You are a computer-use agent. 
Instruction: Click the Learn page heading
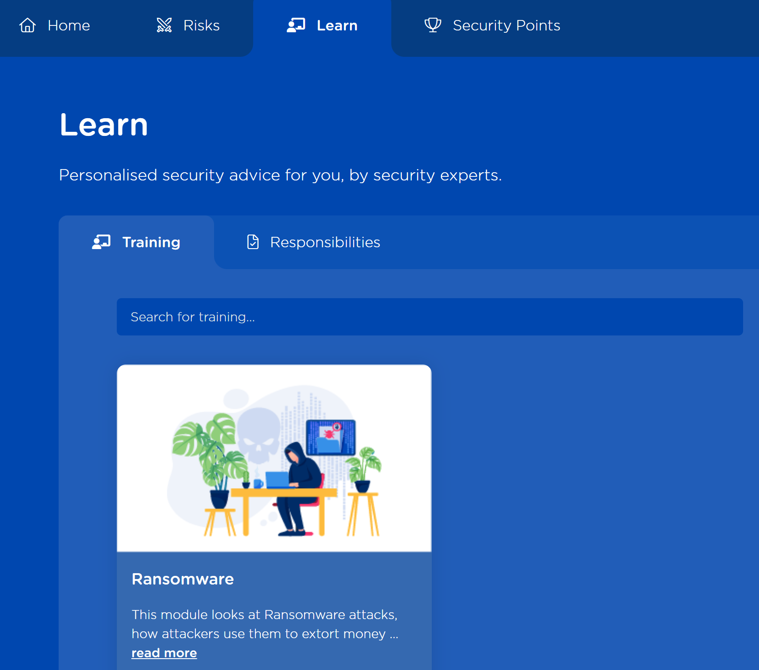coord(104,125)
